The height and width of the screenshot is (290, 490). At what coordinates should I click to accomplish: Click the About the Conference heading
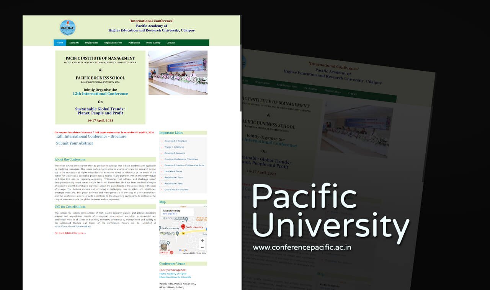[x=70, y=160]
